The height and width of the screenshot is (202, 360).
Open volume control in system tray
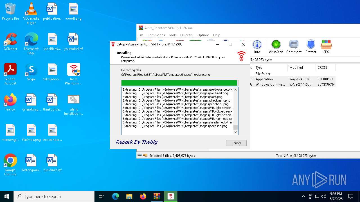coord(324,196)
